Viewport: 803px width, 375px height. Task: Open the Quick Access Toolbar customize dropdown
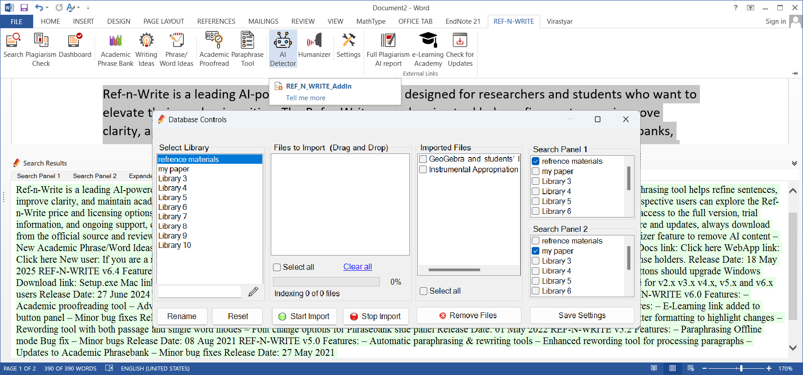pos(88,8)
